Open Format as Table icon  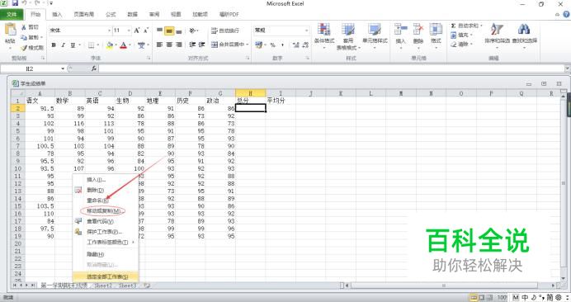[347, 29]
